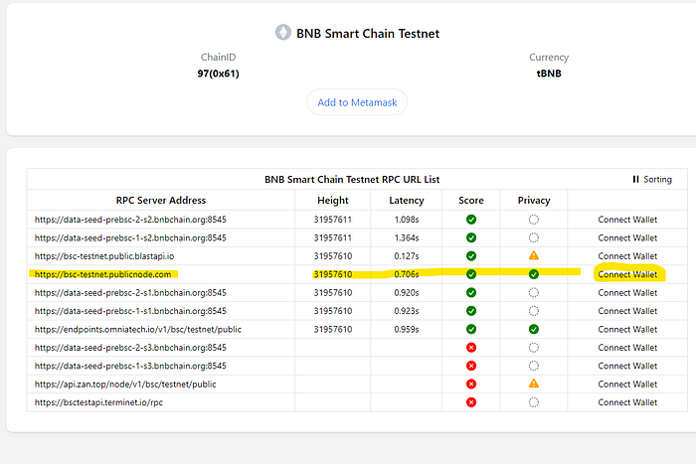Click dashed privacy circle for data-seed-prebsc-2-s3

534,348
